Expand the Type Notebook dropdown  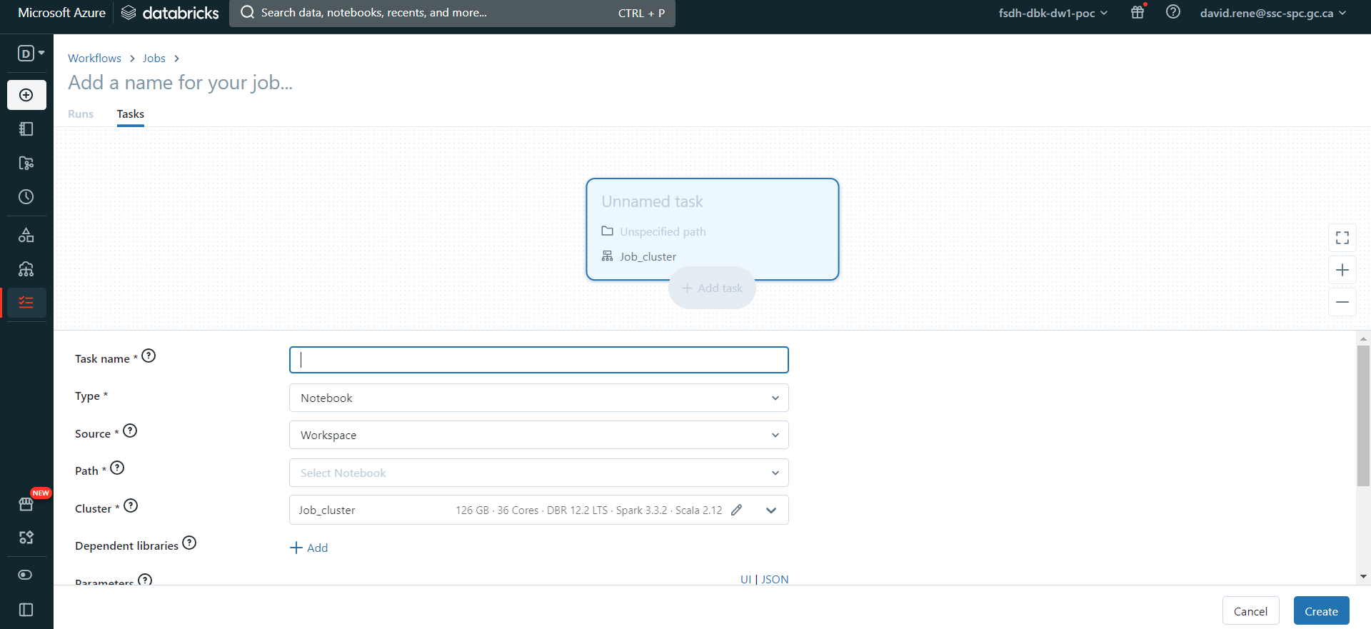pos(538,398)
